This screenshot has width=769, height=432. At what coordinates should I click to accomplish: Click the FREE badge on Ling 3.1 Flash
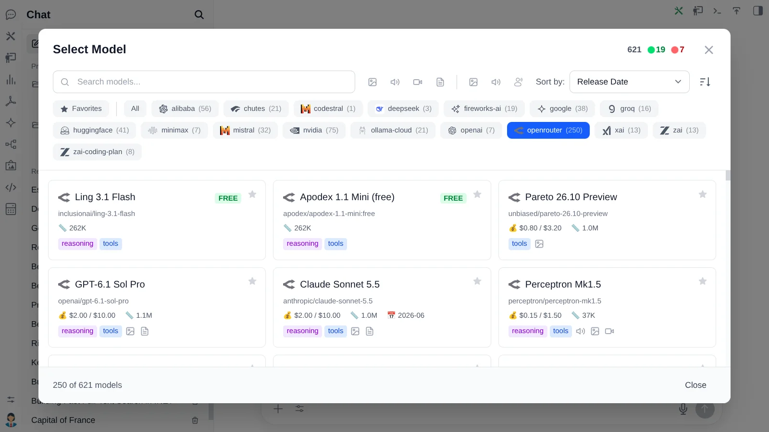click(228, 198)
